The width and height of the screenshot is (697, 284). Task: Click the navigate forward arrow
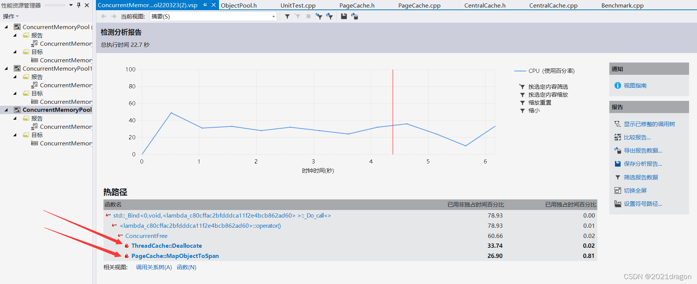[x=114, y=16]
